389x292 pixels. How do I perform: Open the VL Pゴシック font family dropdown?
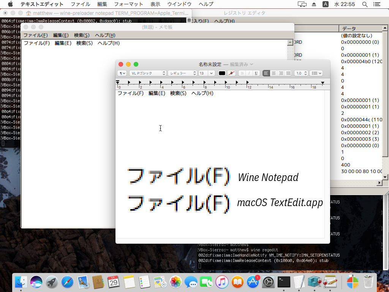pyautogui.click(x=148, y=73)
